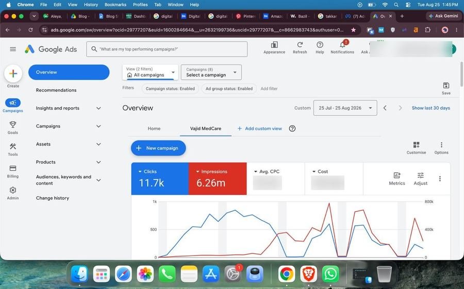The height and width of the screenshot is (289, 464).
Task: Click Campaign status: Enabled filter chip
Action: (170, 88)
